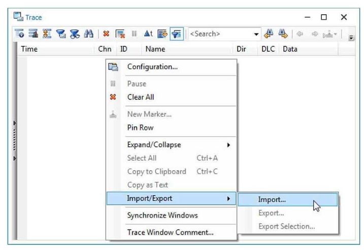Viewport: 364px width, 250px height.
Task: Open Configuration... from the context menu
Action: (171, 67)
